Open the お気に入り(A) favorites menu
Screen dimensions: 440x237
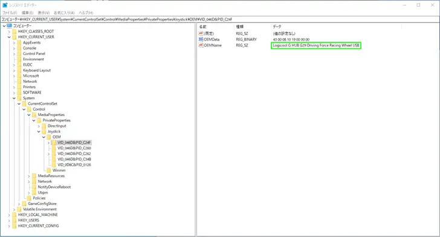tap(64, 13)
